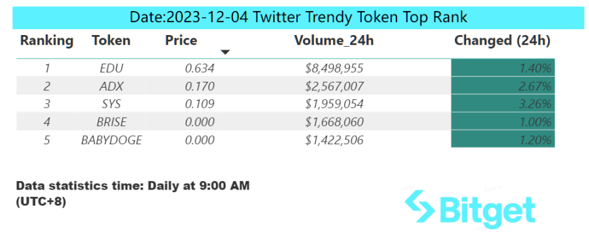Click the green 3.26% change cell
Screen dimensions: 589x250
[x=502, y=103]
